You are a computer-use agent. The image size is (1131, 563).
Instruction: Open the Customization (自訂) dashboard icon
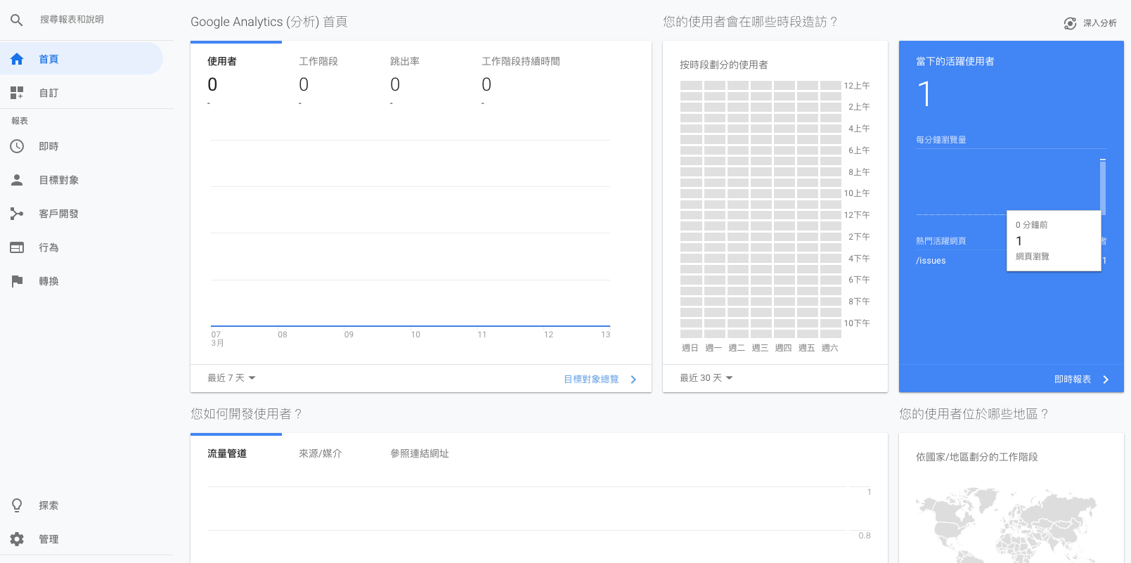(17, 93)
